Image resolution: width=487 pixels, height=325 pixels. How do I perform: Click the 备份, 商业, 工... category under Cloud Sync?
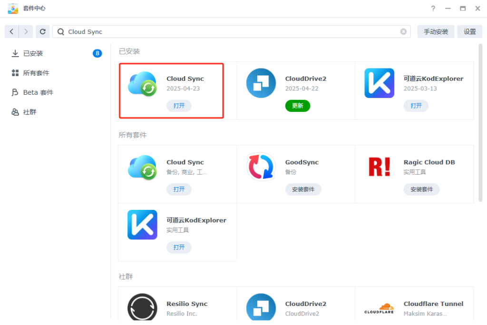pyautogui.click(x=186, y=172)
